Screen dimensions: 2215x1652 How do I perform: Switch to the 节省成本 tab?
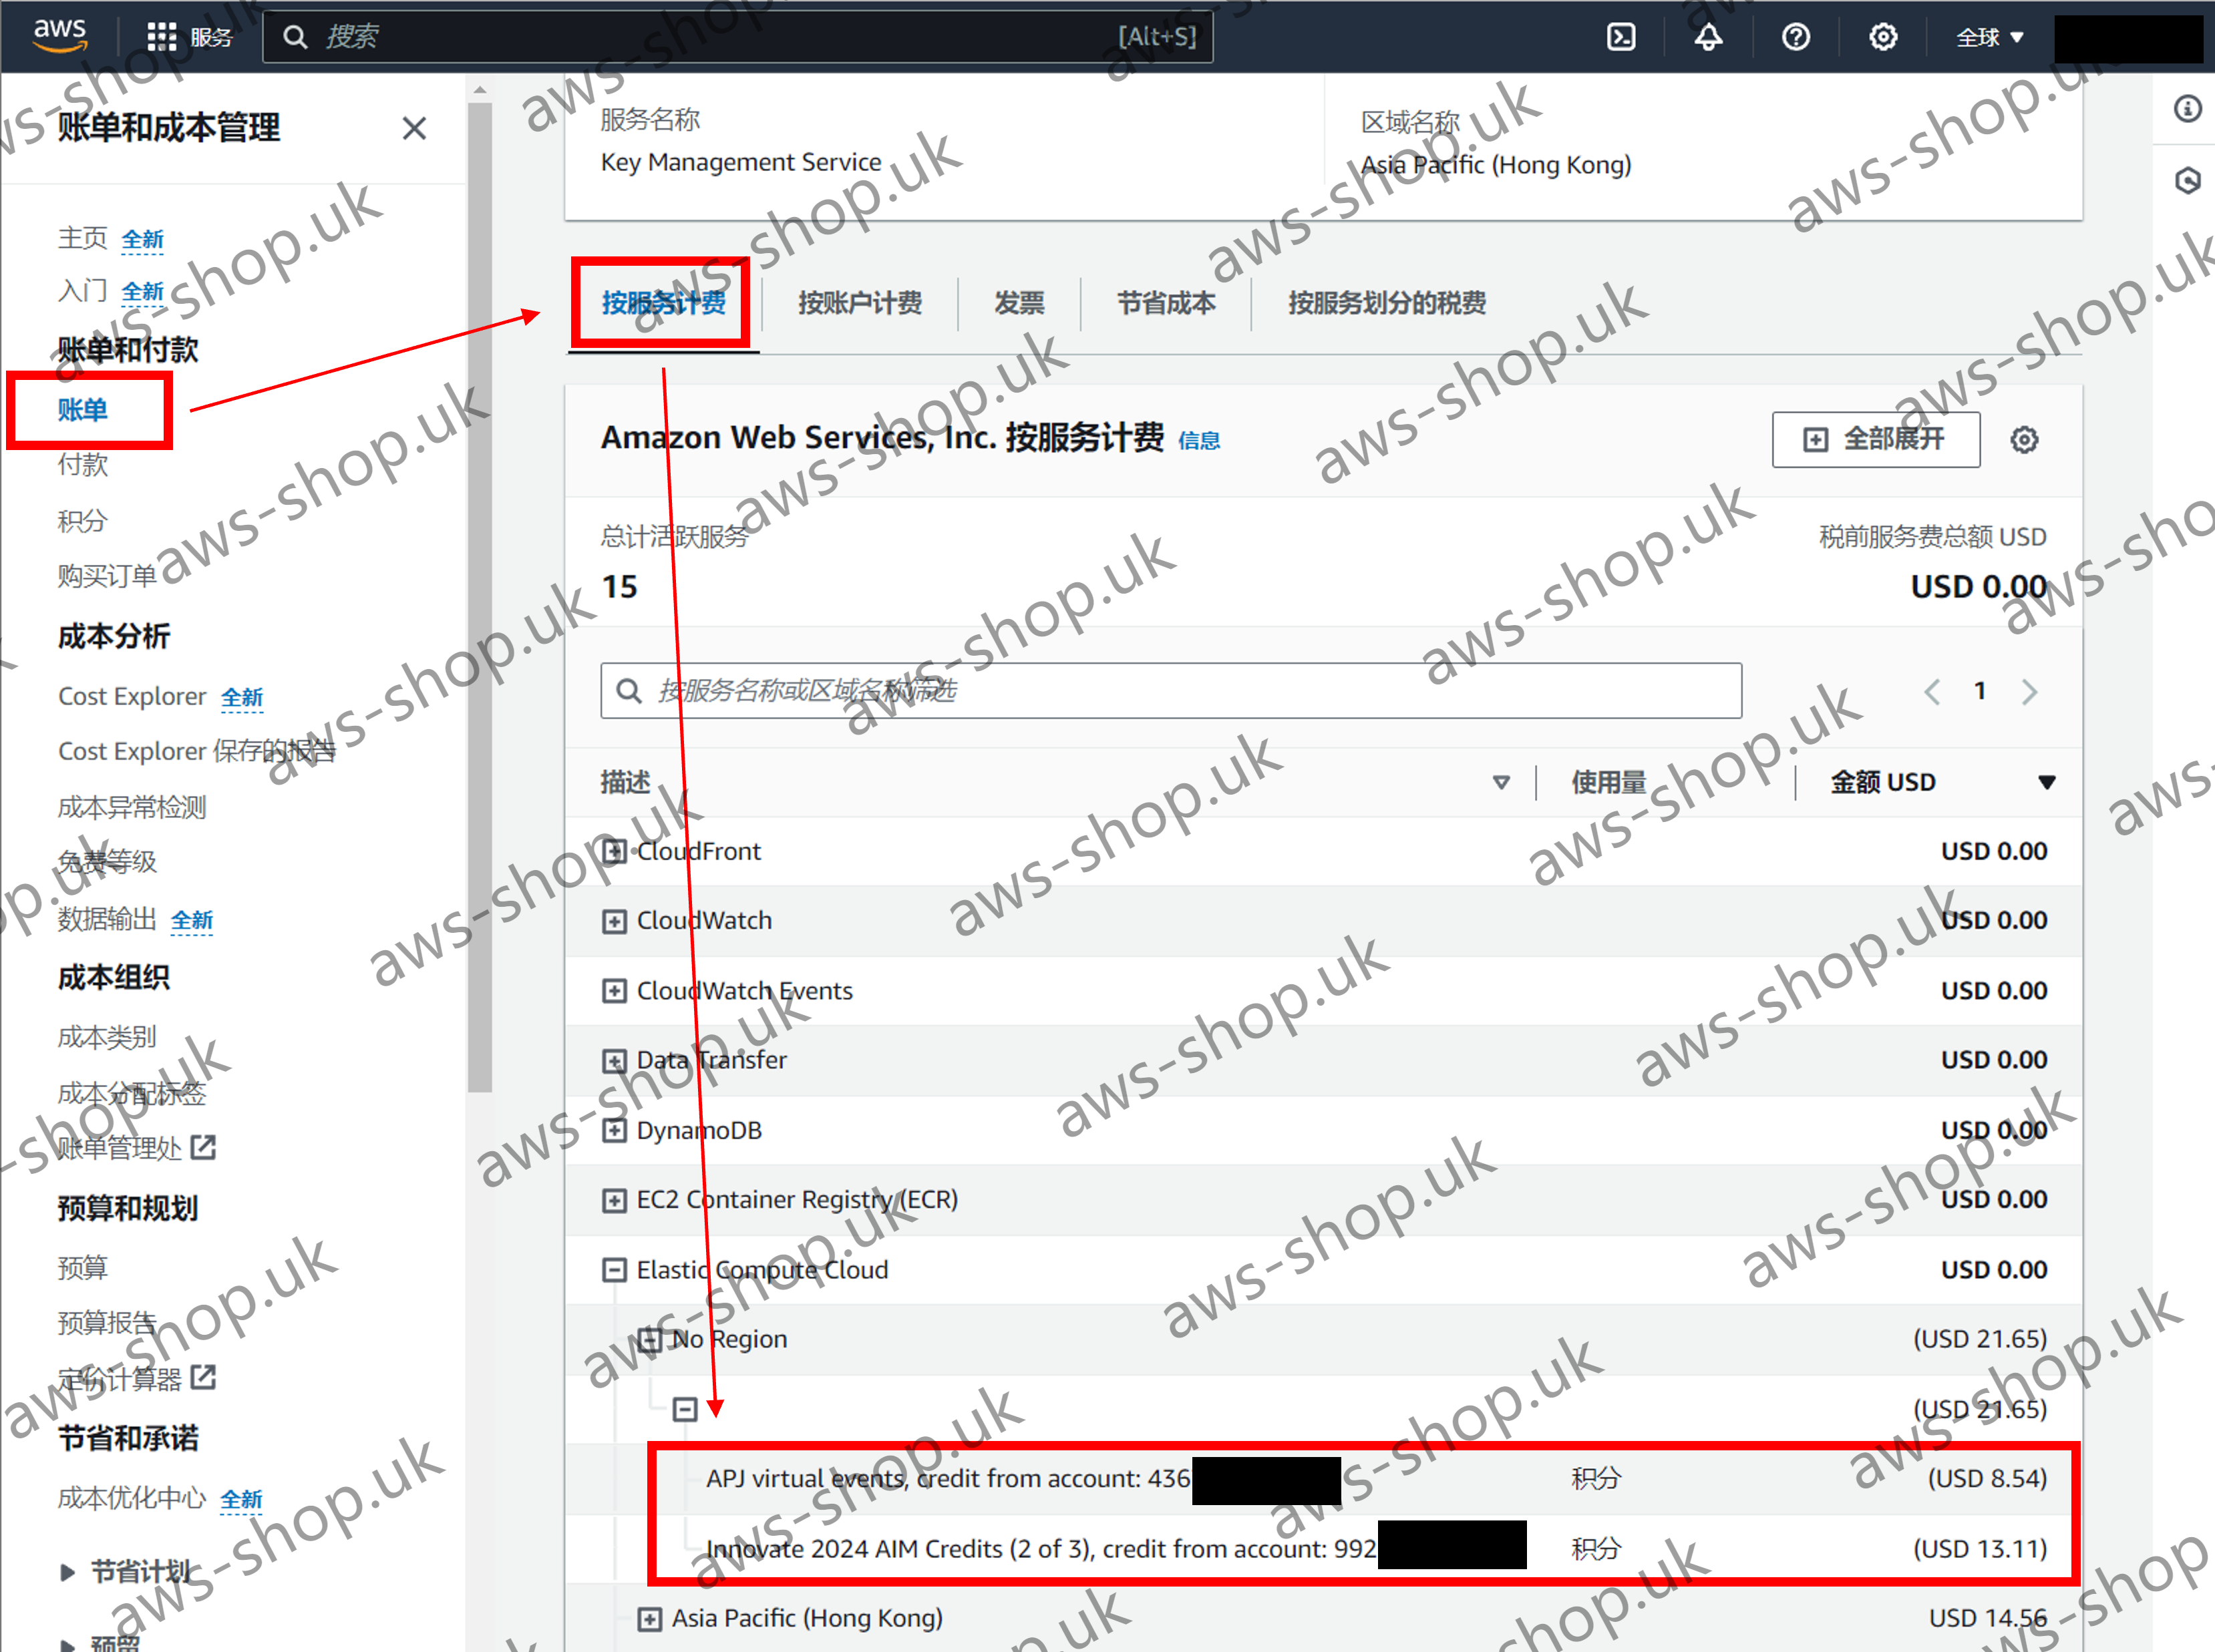[x=1166, y=303]
